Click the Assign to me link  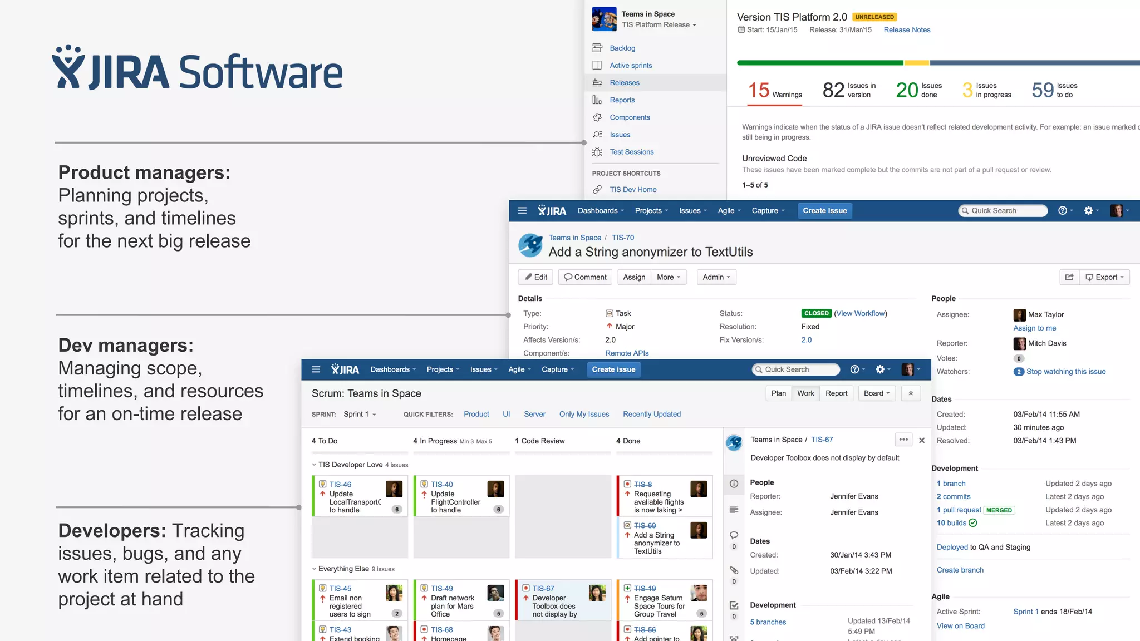tap(1034, 328)
